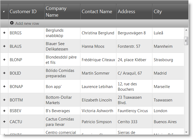Click the vertical scrollbar thumb

coord(186,41)
